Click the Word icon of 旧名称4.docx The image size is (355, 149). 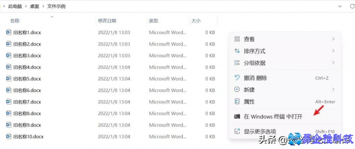click(9, 67)
